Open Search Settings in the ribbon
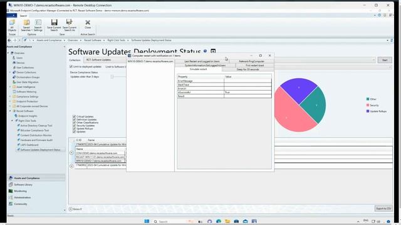The image size is (401, 225). (38, 25)
